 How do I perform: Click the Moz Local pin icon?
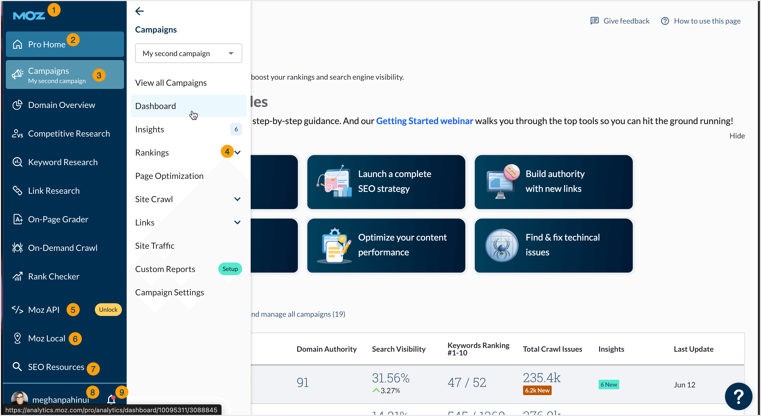(x=17, y=338)
